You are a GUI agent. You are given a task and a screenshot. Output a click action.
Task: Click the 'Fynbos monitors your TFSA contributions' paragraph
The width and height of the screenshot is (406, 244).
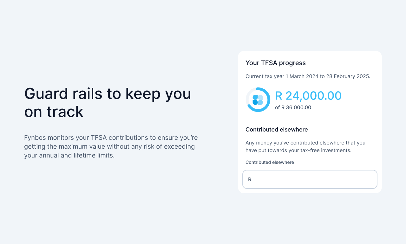click(x=111, y=138)
